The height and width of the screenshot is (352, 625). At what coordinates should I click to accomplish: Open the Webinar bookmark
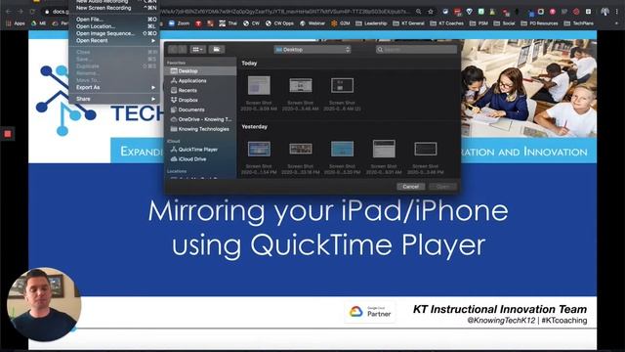tap(312, 23)
